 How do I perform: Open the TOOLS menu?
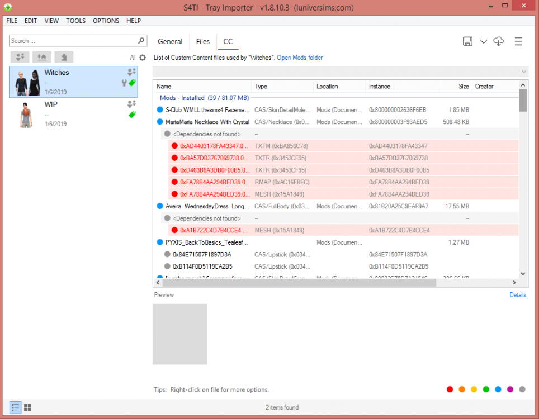(75, 21)
